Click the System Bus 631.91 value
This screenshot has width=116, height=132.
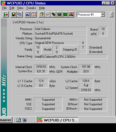pos(41,71)
